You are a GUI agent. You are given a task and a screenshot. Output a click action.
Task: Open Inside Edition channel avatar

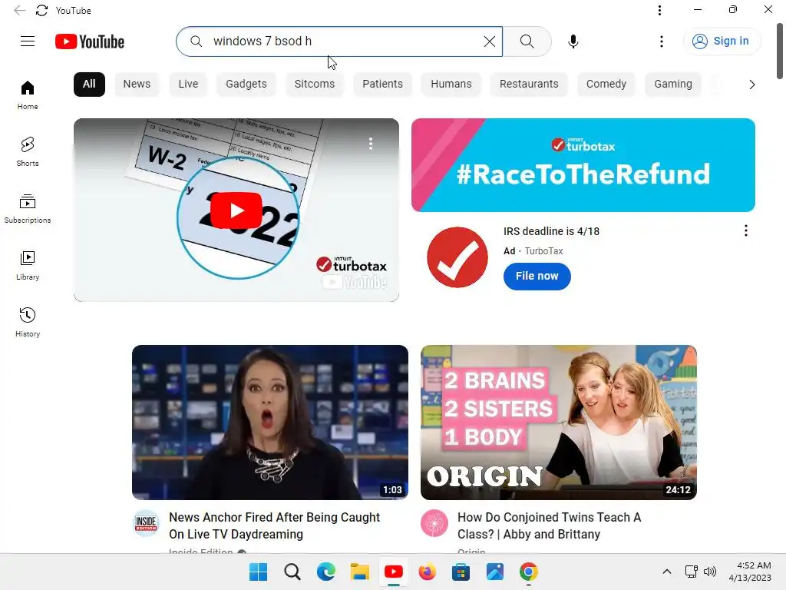click(146, 523)
